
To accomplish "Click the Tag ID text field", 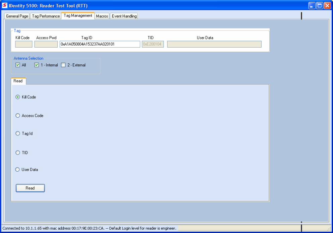I will (100, 44).
